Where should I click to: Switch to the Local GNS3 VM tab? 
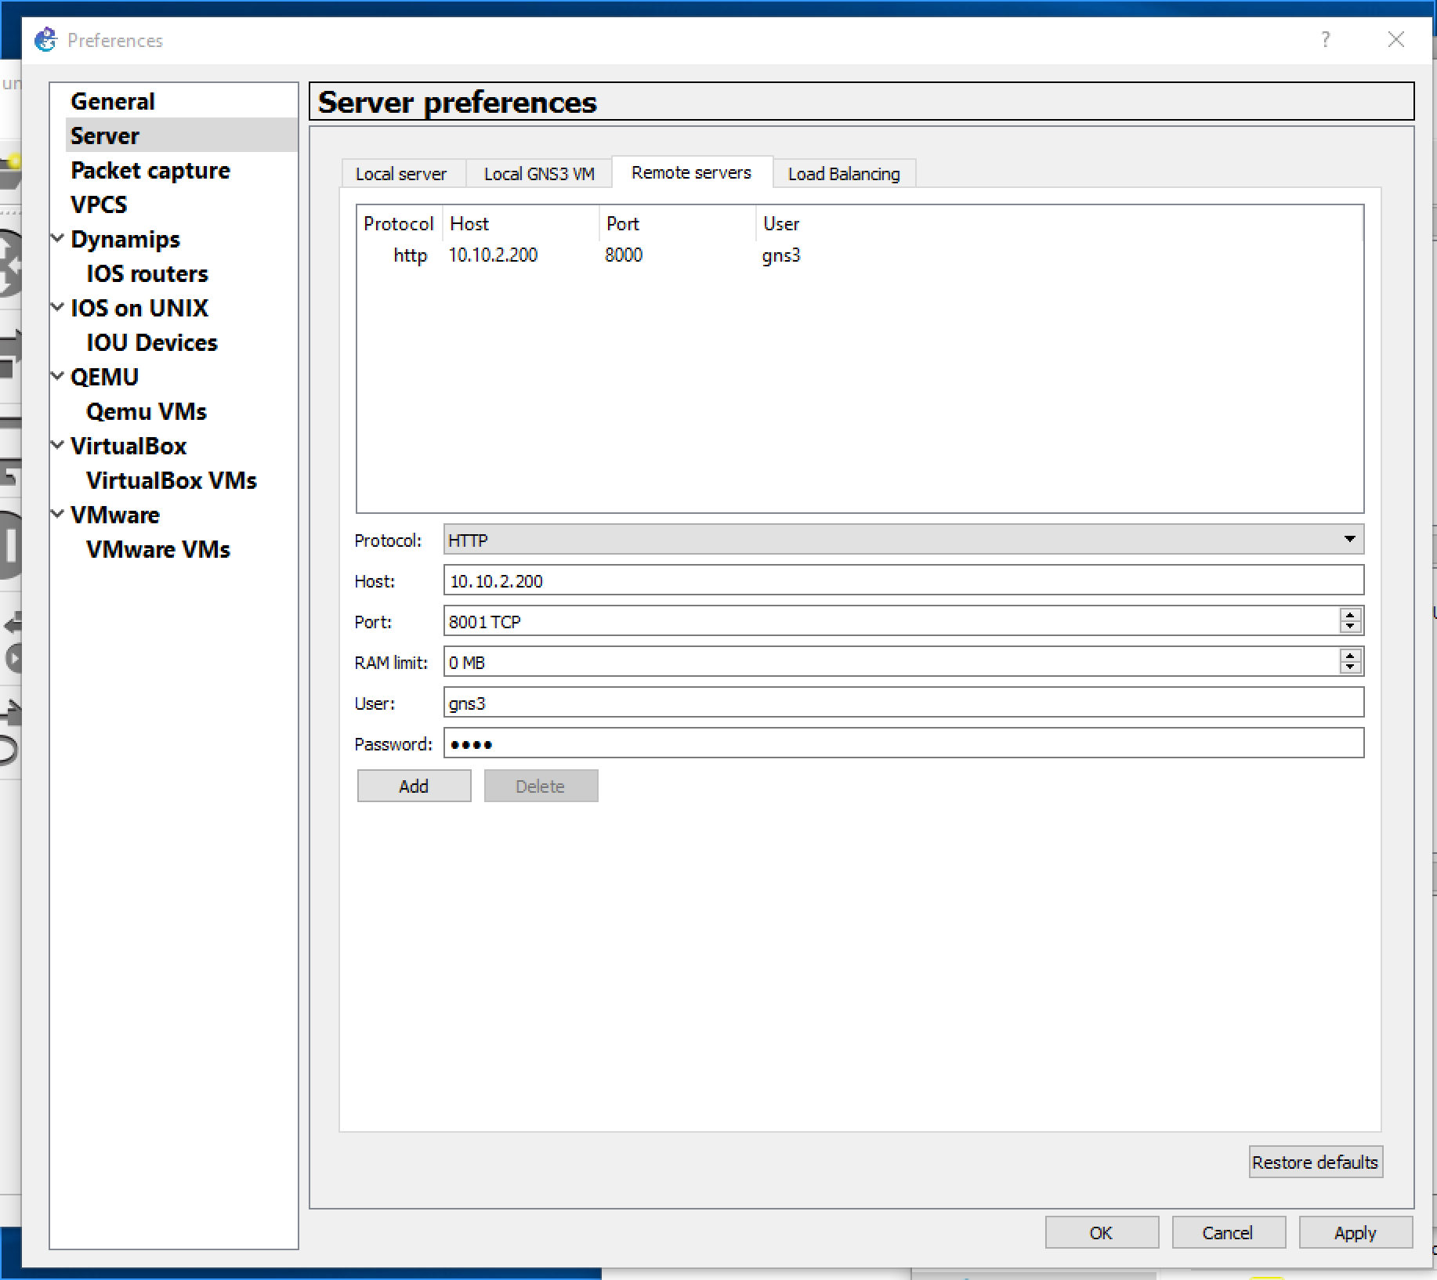point(538,173)
